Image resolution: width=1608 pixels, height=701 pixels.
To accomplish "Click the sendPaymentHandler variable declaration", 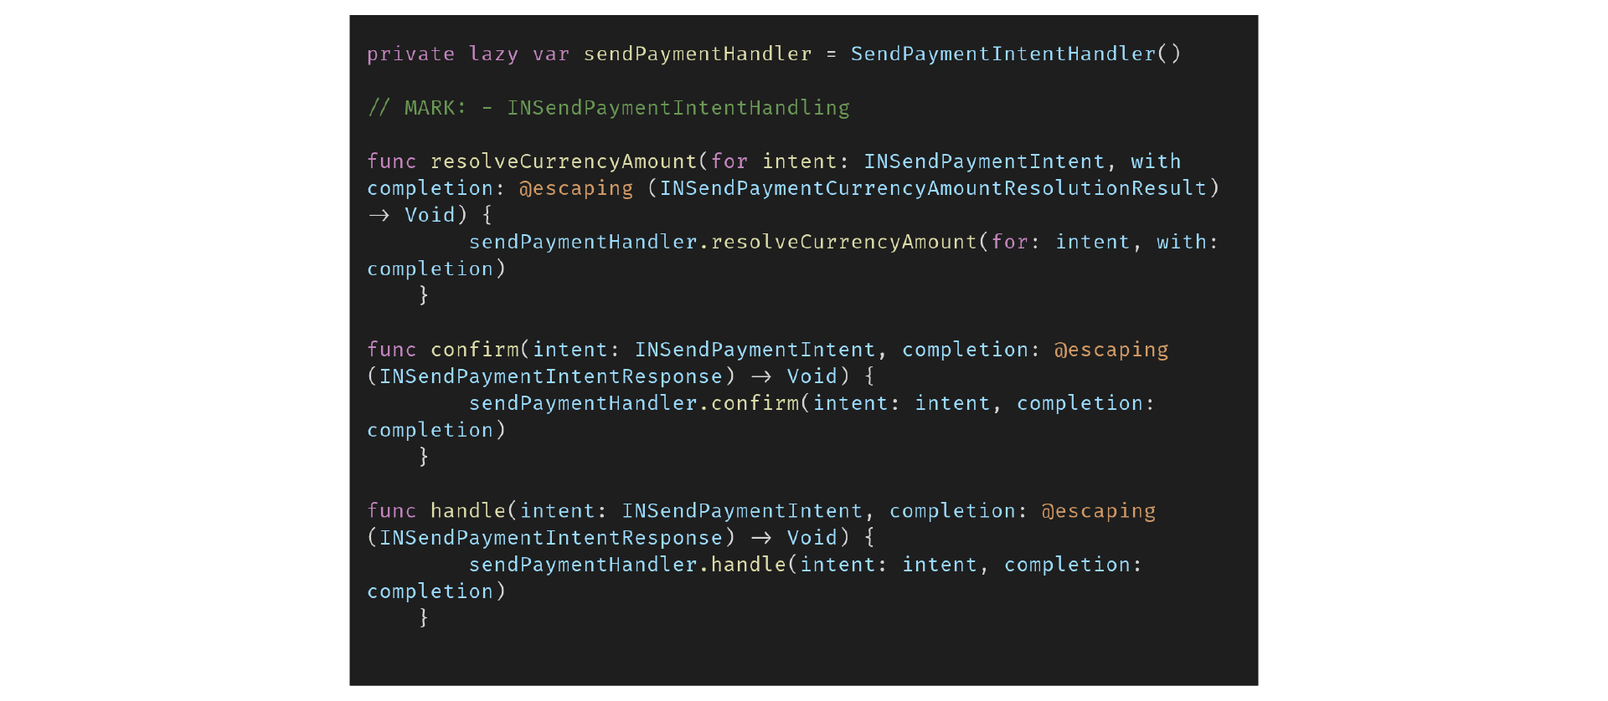I will (698, 54).
